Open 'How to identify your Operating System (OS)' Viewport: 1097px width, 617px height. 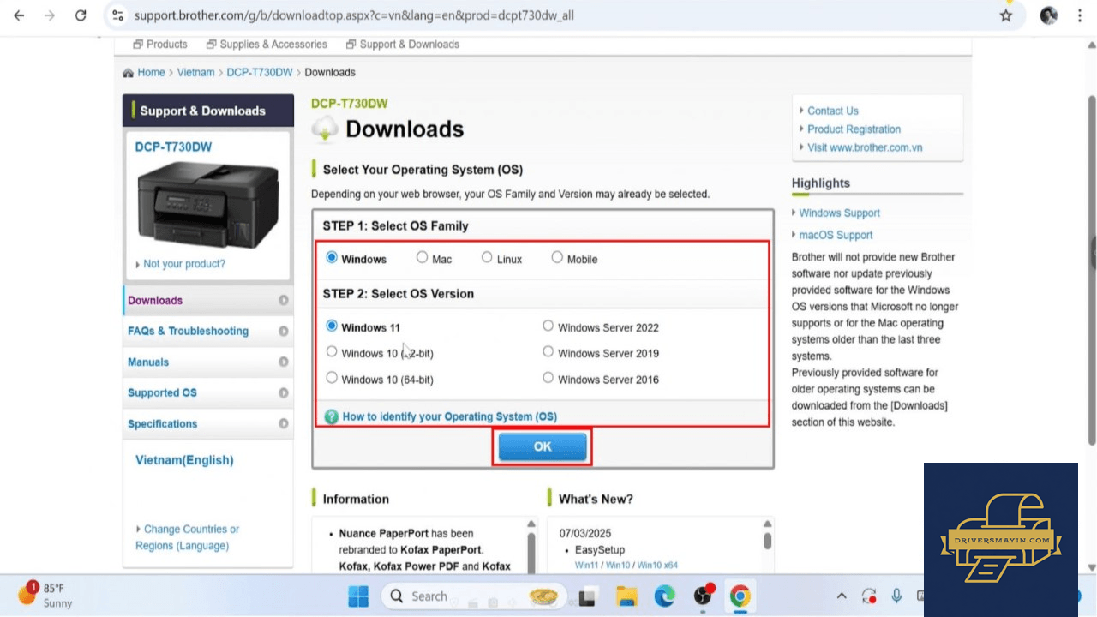click(x=450, y=416)
